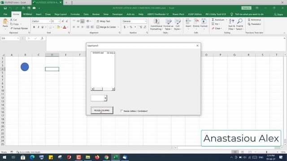Tick the Resize Listbox / Combobox checkbox
287x161 pixels.
click(x=122, y=111)
